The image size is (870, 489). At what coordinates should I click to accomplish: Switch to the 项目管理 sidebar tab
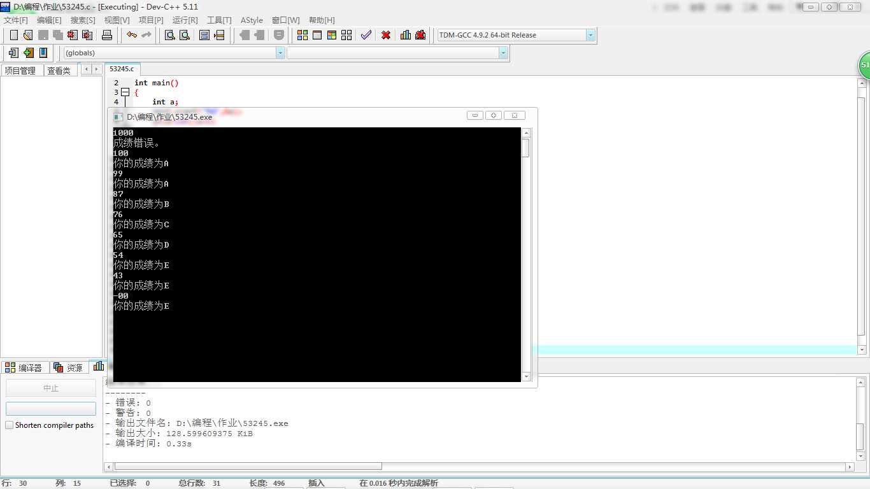pyautogui.click(x=20, y=71)
